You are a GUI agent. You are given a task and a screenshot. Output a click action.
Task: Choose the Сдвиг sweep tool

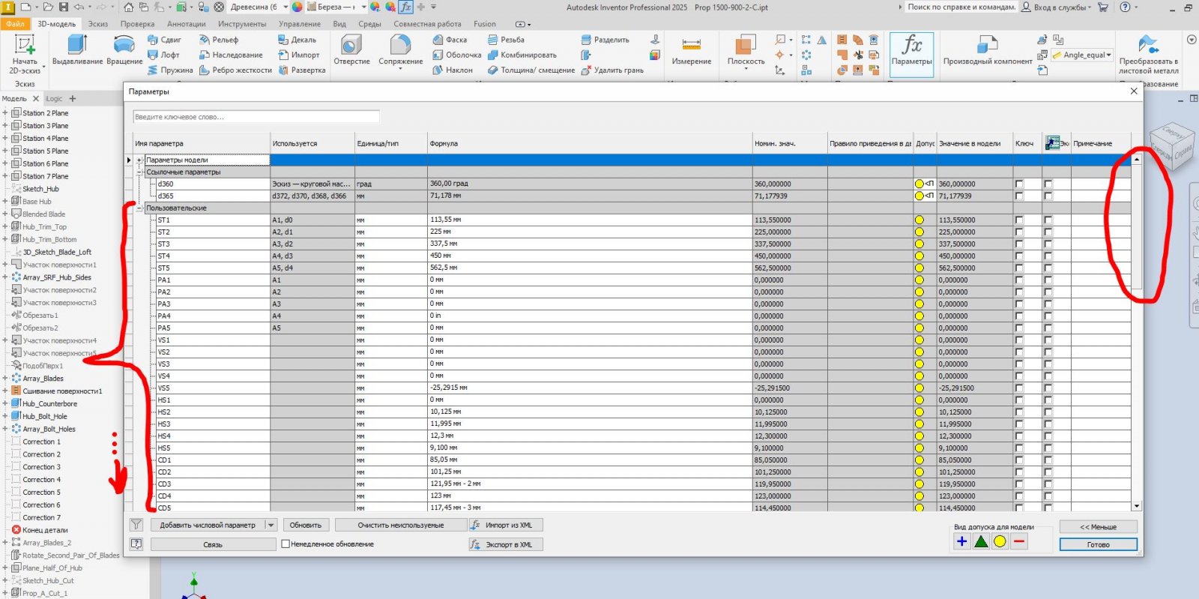(165, 40)
